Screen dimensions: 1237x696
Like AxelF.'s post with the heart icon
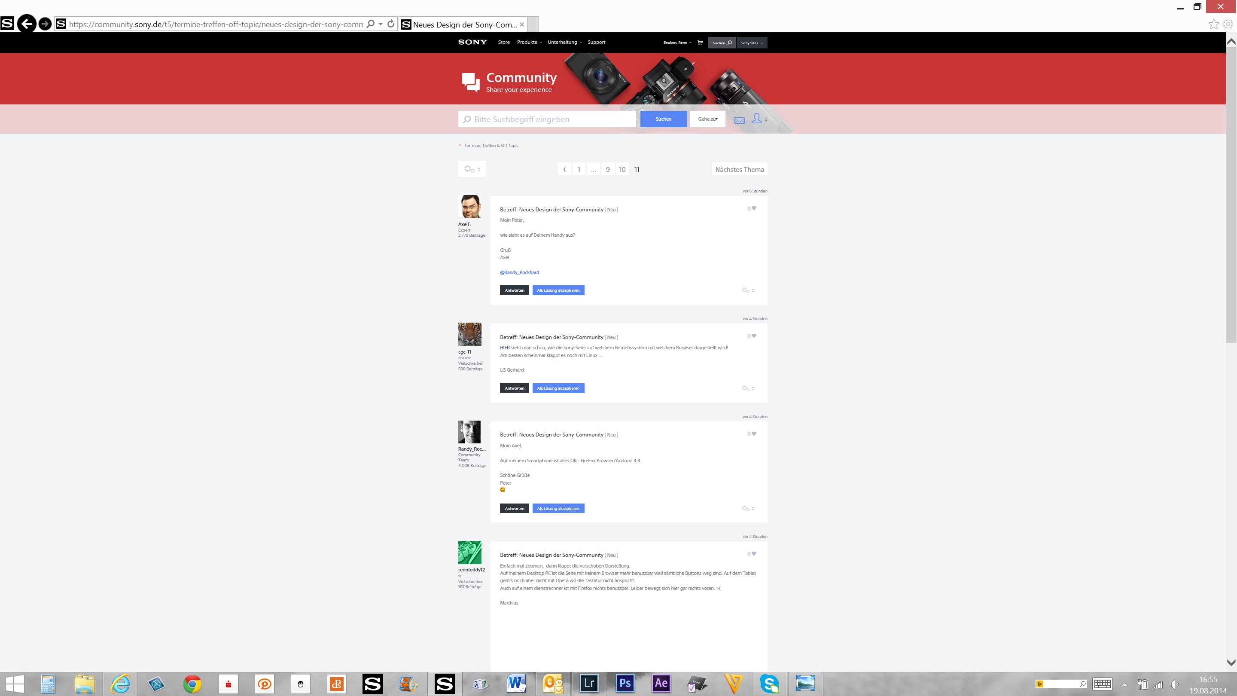pos(753,208)
